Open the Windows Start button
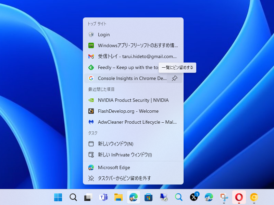274x205 pixels. pyautogui.click(x=58, y=197)
